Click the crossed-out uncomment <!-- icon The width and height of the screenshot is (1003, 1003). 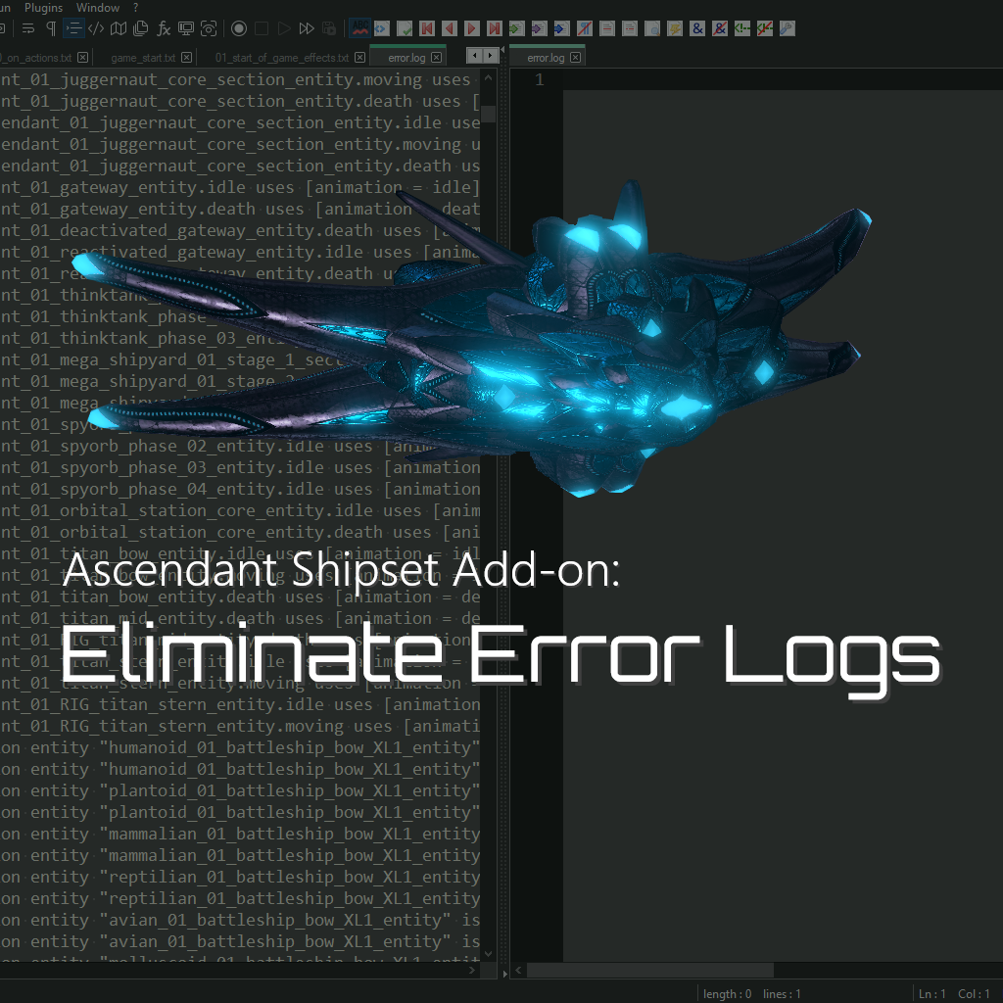(765, 28)
